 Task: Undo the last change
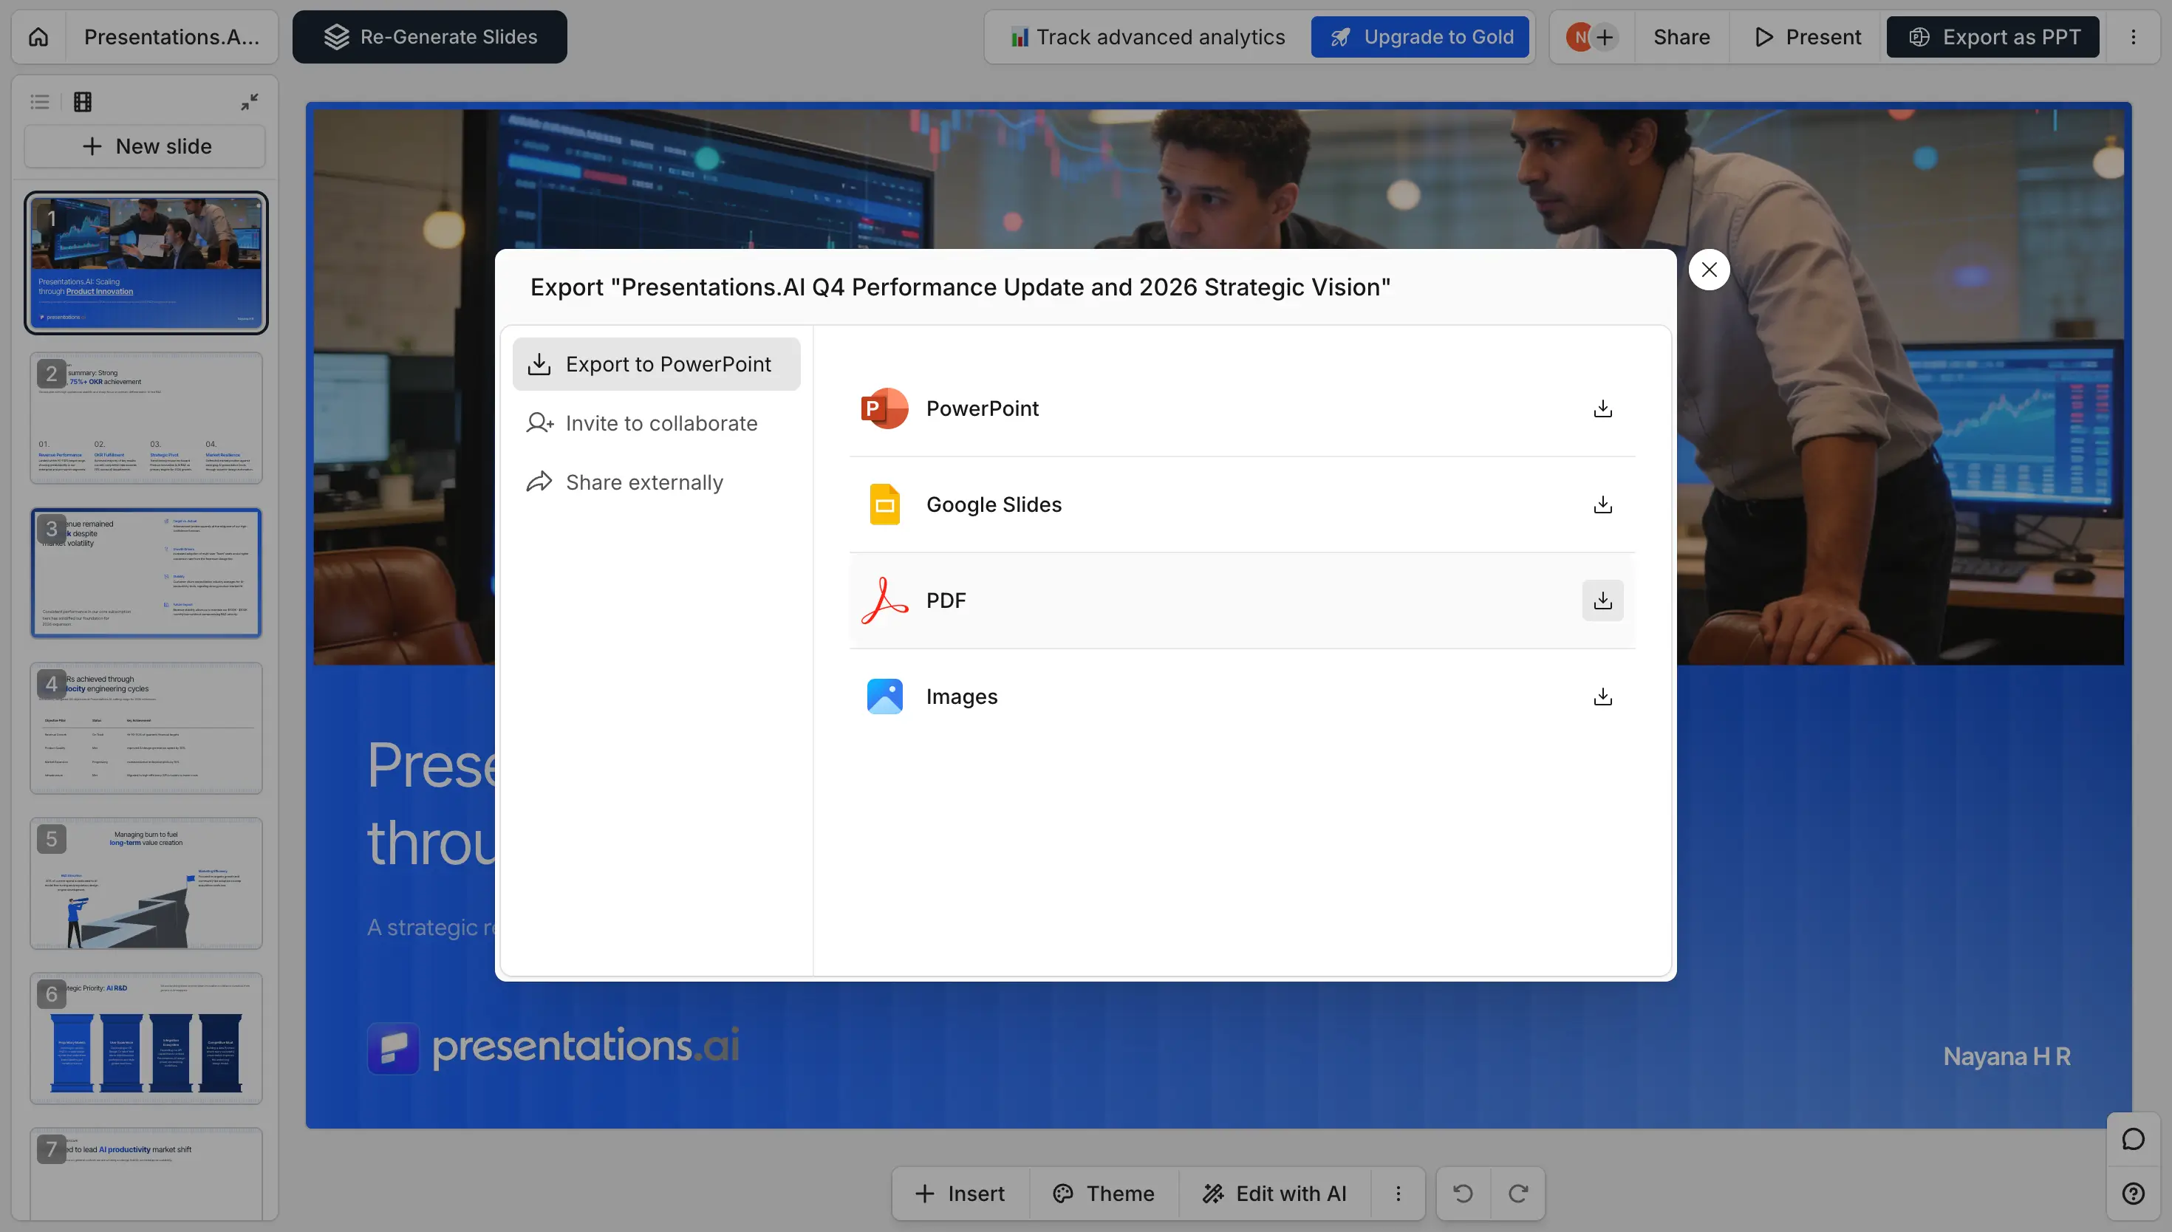point(1463,1193)
